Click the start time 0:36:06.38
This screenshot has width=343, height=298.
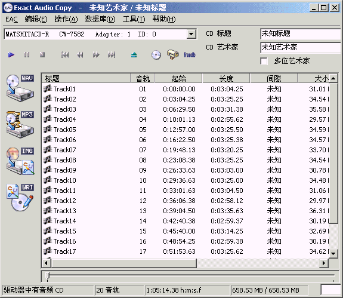pos(179,201)
